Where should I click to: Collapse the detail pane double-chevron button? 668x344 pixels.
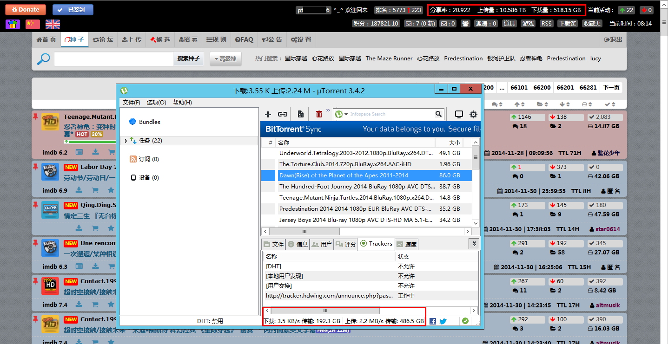pyautogui.click(x=474, y=243)
